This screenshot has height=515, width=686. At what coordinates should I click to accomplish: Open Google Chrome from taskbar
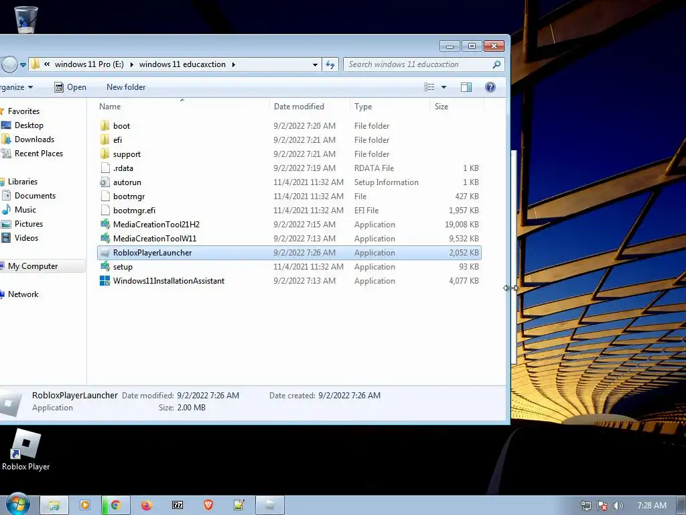pyautogui.click(x=115, y=506)
